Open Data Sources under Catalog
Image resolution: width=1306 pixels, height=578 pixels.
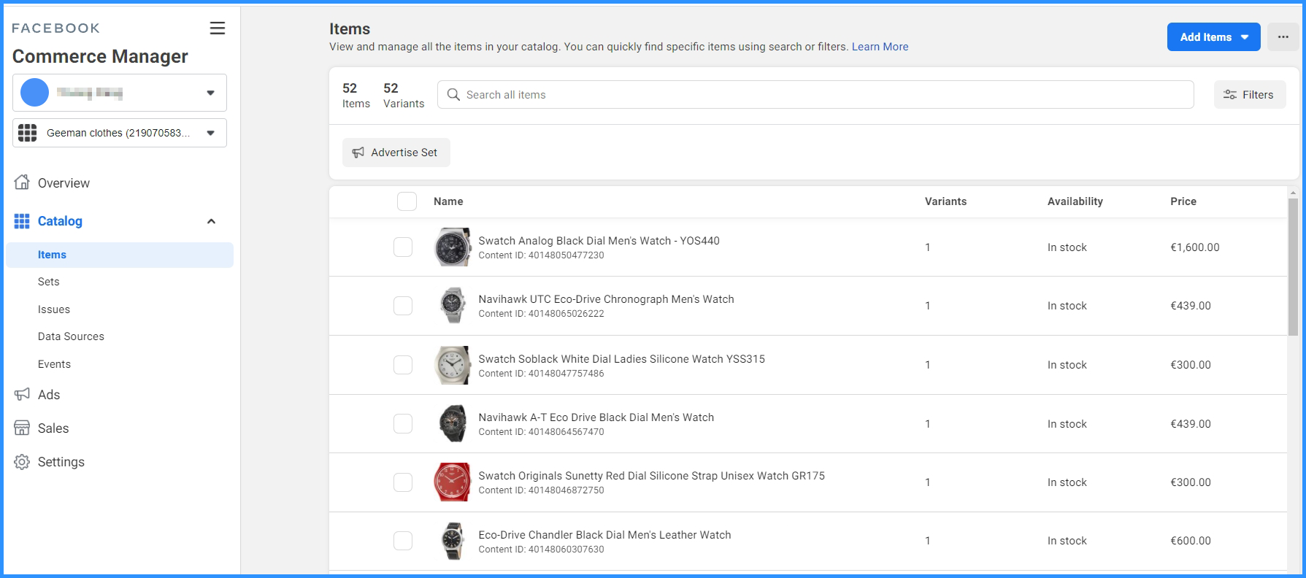pos(71,336)
